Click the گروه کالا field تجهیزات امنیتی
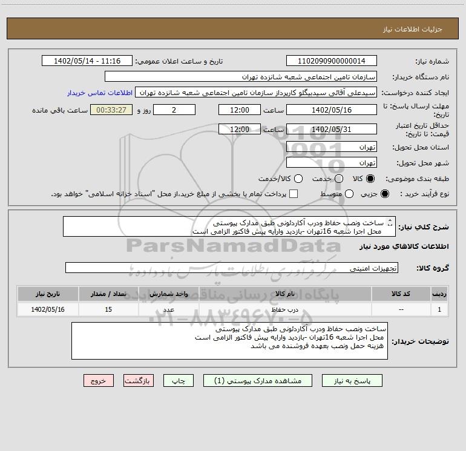This screenshot has height=451, width=466. coord(232,268)
